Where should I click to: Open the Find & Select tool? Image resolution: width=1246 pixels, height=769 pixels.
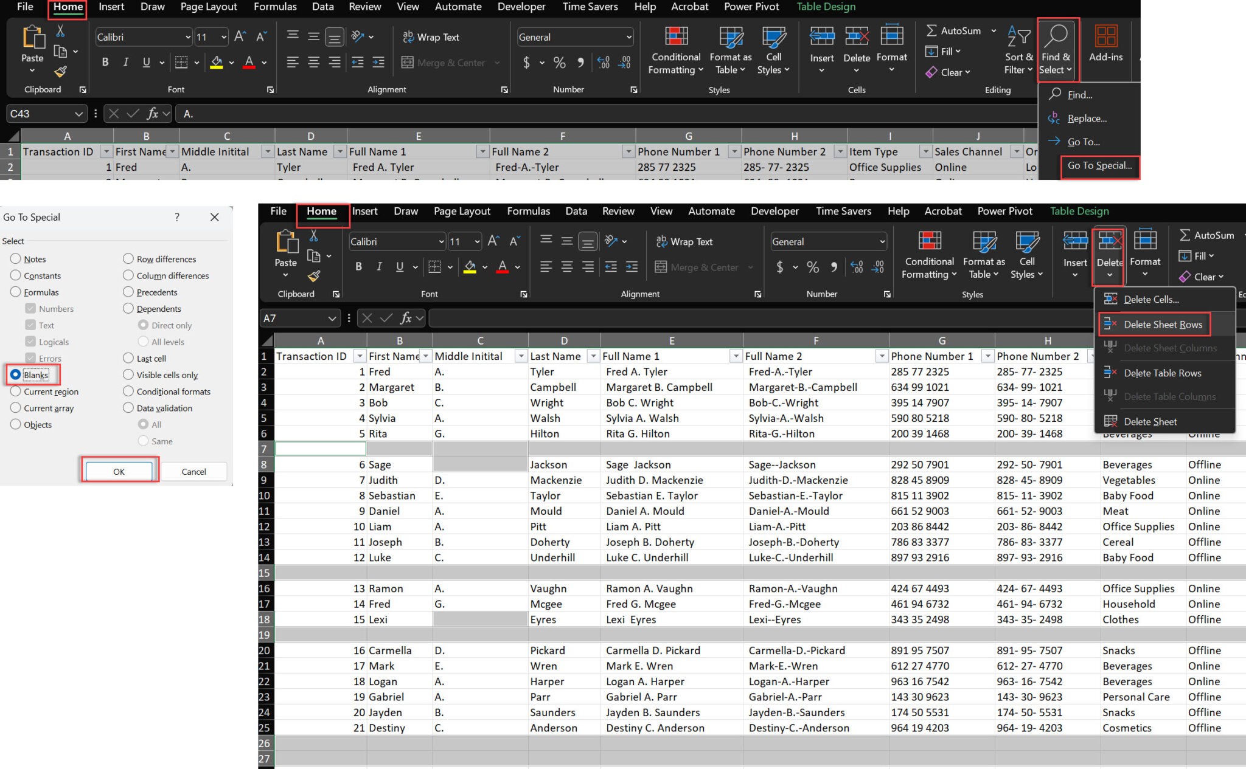point(1056,50)
